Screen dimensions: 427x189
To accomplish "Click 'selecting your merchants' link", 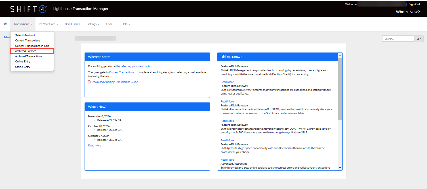I will pos(135,66).
